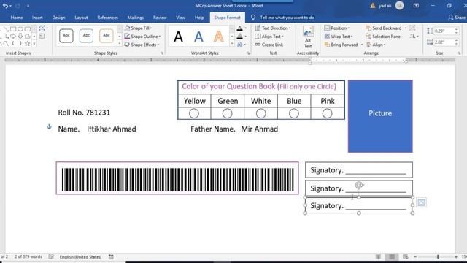
Task: Open Layout Options beside the selected text box
Action: [421, 202]
